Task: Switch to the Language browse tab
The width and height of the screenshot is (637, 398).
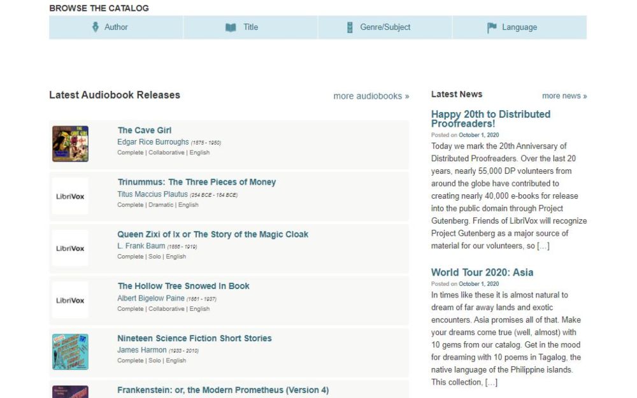Action: 519,27
